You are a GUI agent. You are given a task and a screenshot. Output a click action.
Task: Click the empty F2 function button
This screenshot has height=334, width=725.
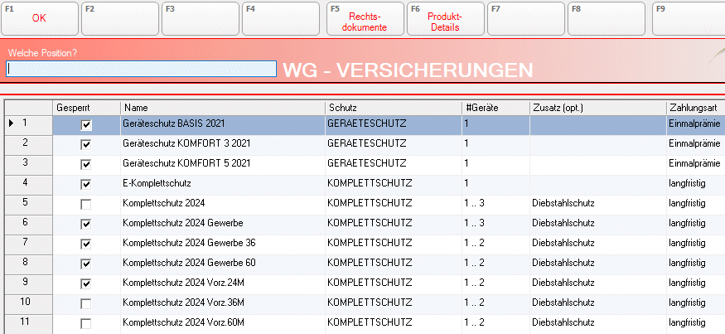pos(121,18)
